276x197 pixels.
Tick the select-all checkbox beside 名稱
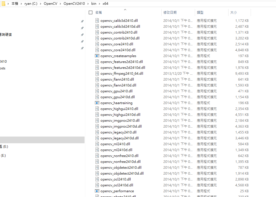coord(91,12)
